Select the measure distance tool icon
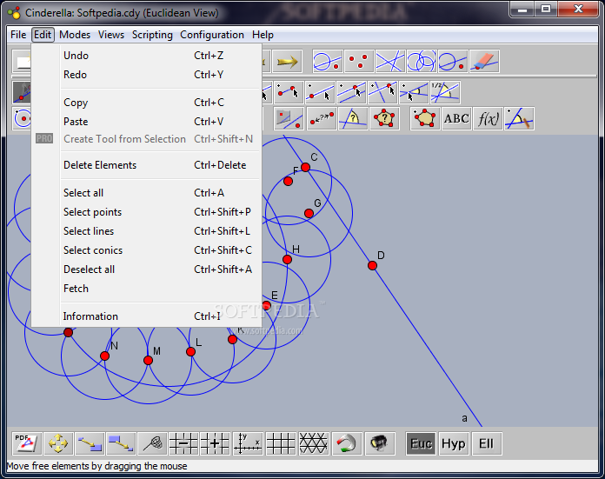The image size is (605, 479). pyautogui.click(x=322, y=118)
